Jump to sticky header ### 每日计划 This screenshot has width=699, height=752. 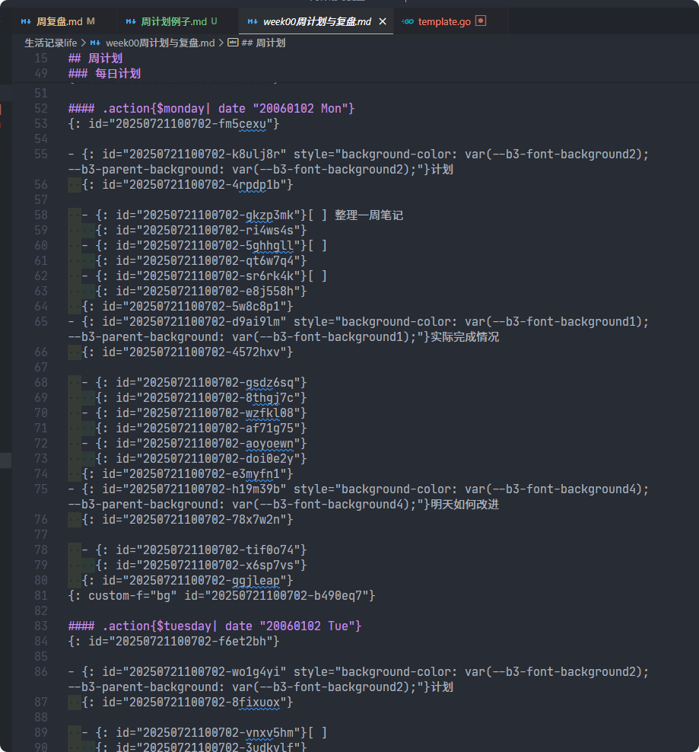104,74
